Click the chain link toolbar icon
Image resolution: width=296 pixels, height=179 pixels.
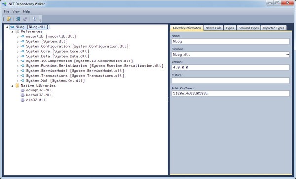point(25,19)
